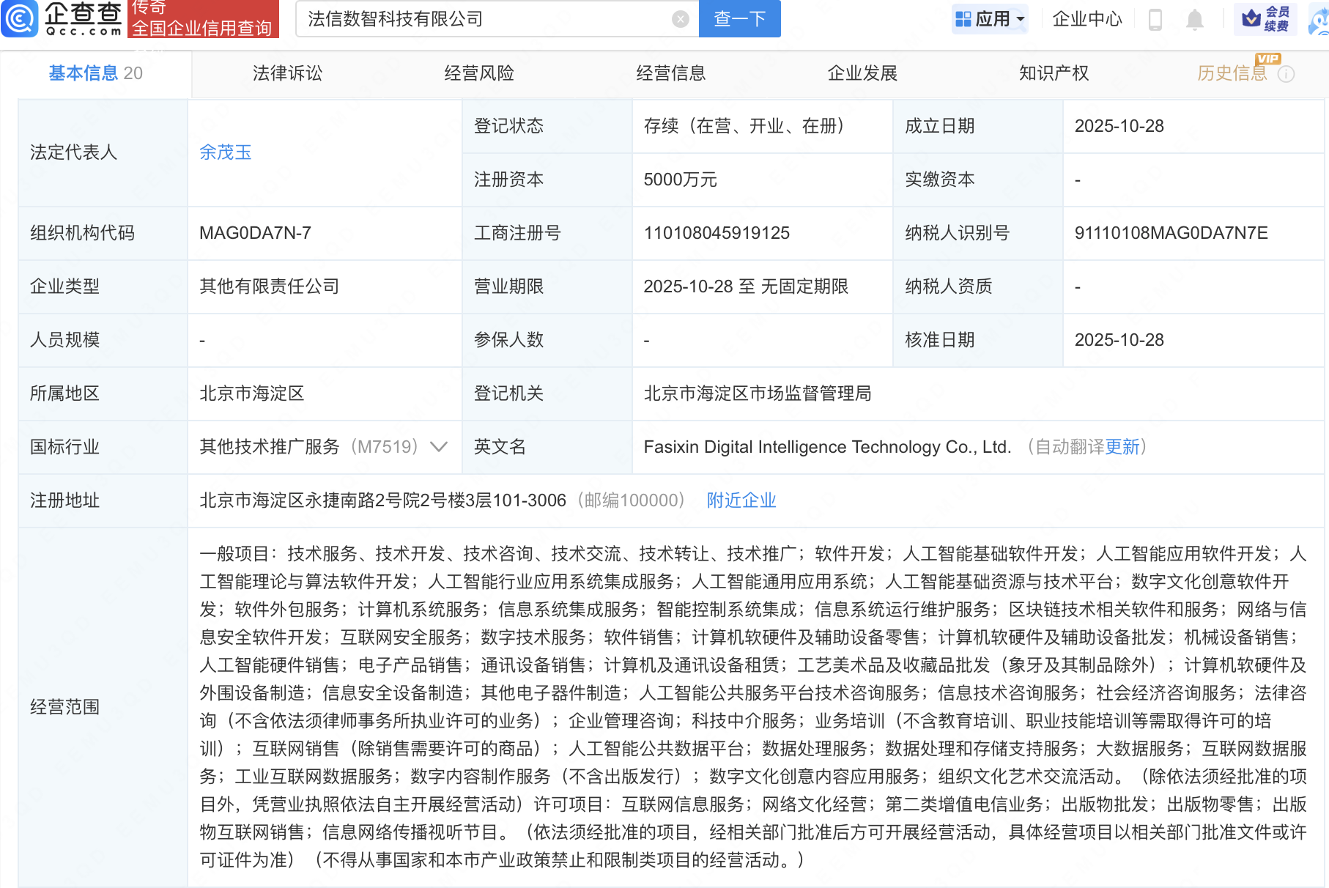
Task: Open legal representative 余茂玉 link
Action: coord(226,152)
